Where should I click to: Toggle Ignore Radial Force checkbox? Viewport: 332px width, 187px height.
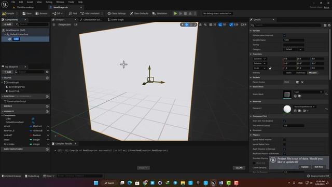pos(284,144)
